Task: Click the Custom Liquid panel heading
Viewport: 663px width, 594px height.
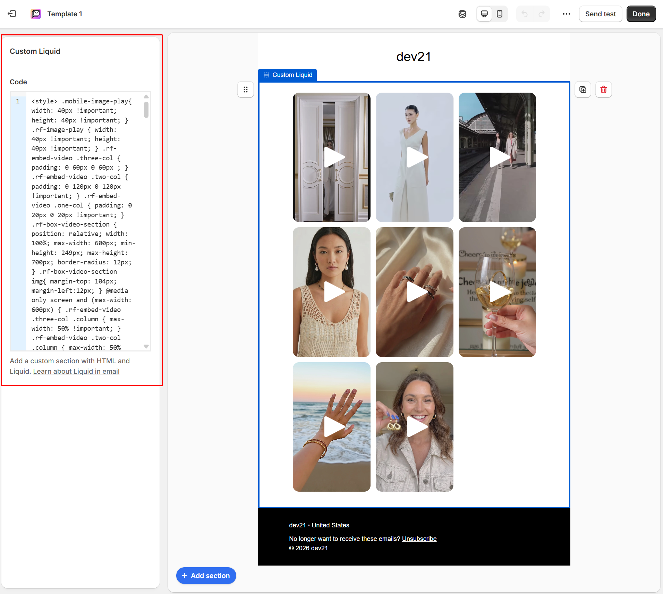Action: tap(35, 51)
